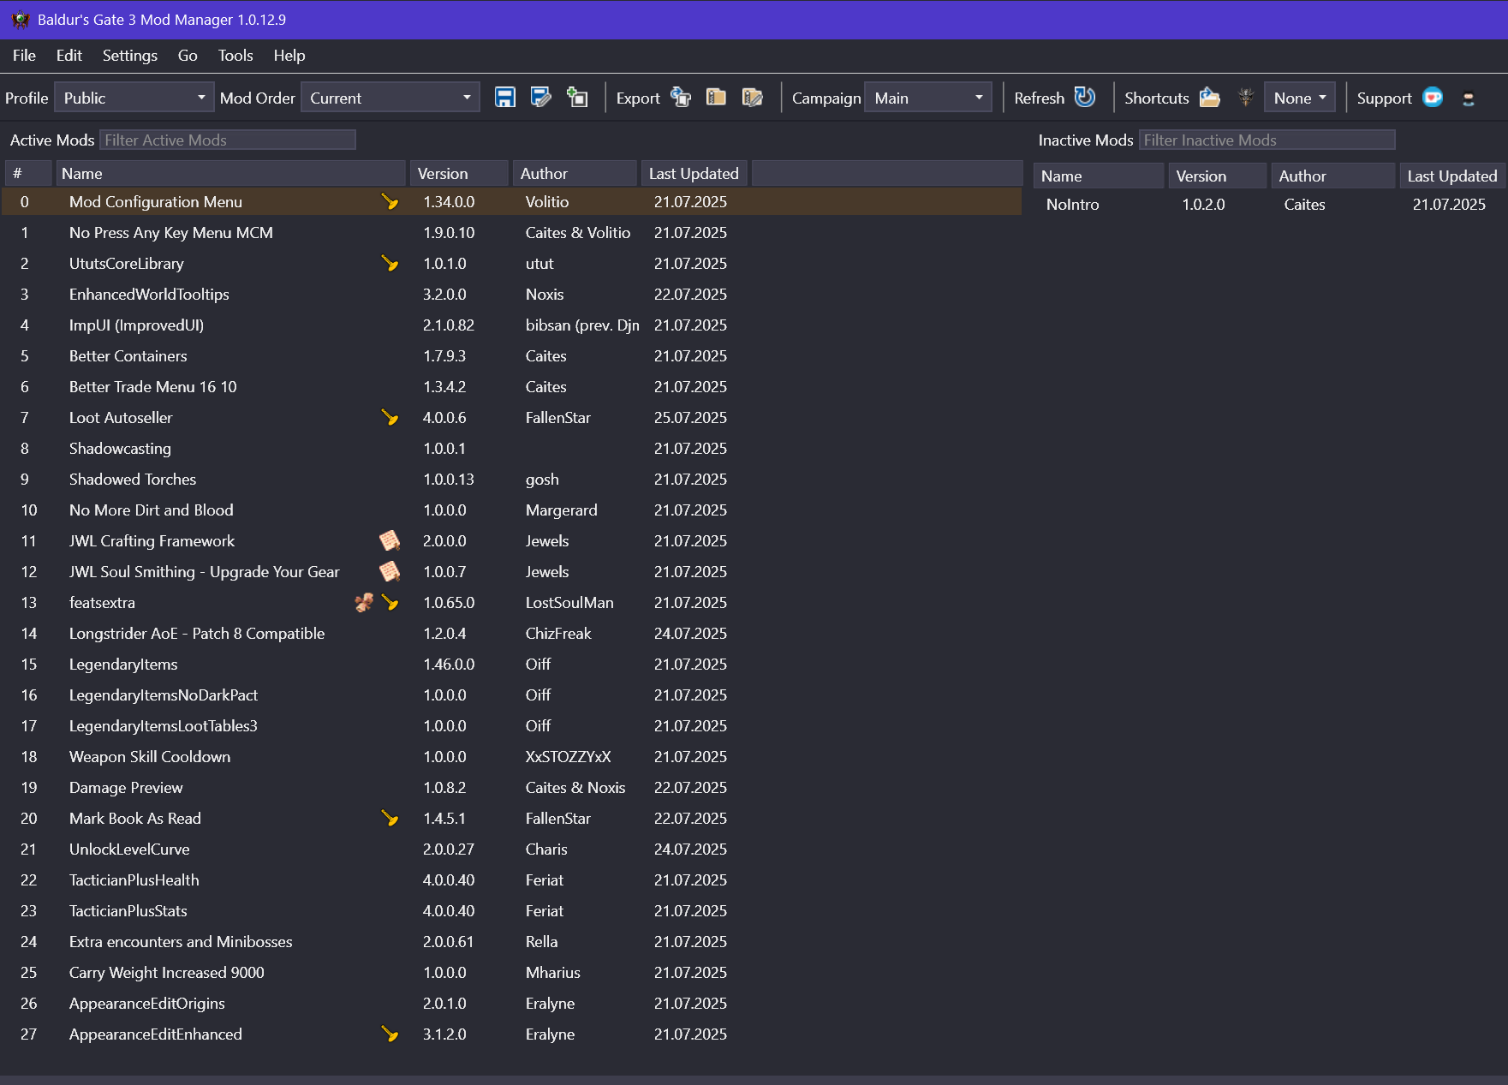Screen dimensions: 1508x1085
Task: Click the yellow icon on featsextra row
Action: [x=390, y=603]
